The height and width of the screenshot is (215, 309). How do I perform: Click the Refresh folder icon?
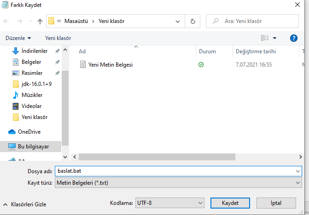click(192, 21)
